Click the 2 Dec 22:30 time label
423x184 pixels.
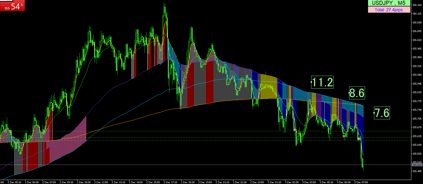[240, 182]
